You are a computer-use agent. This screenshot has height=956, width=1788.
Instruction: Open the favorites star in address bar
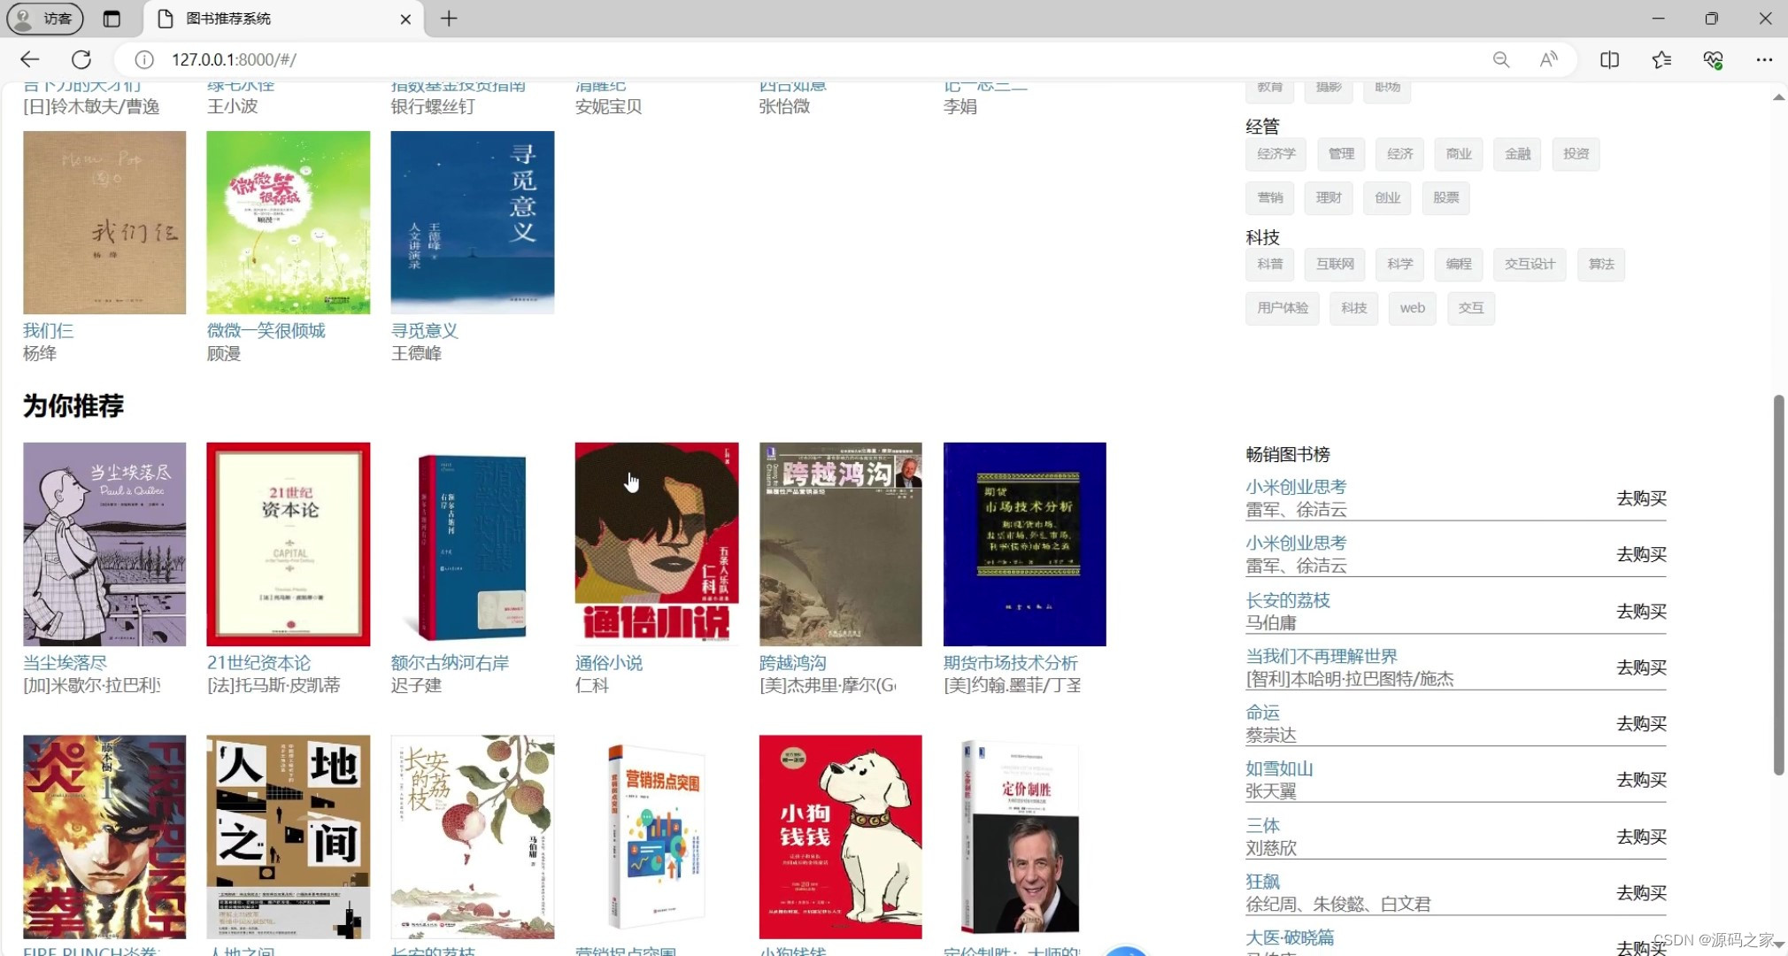pyautogui.click(x=1661, y=59)
